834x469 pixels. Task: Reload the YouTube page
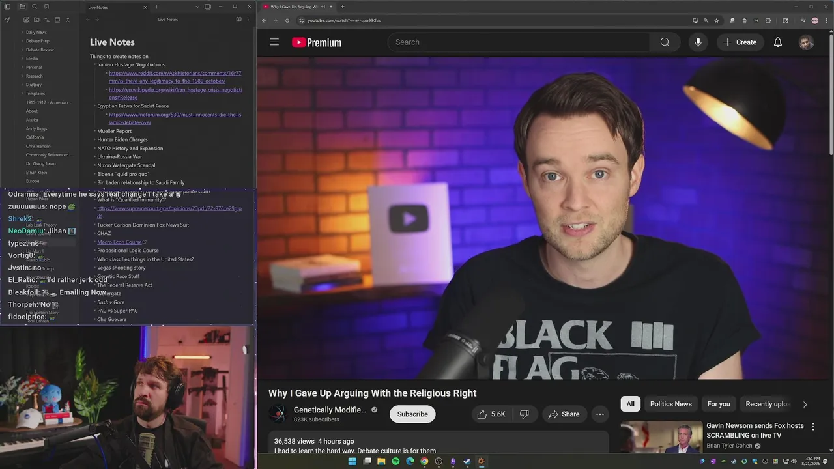click(x=287, y=20)
